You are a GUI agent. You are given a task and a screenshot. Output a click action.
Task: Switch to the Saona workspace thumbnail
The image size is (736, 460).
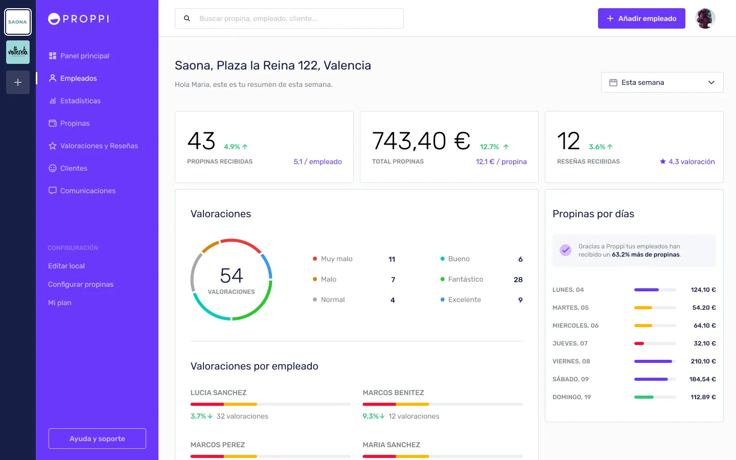(x=18, y=22)
